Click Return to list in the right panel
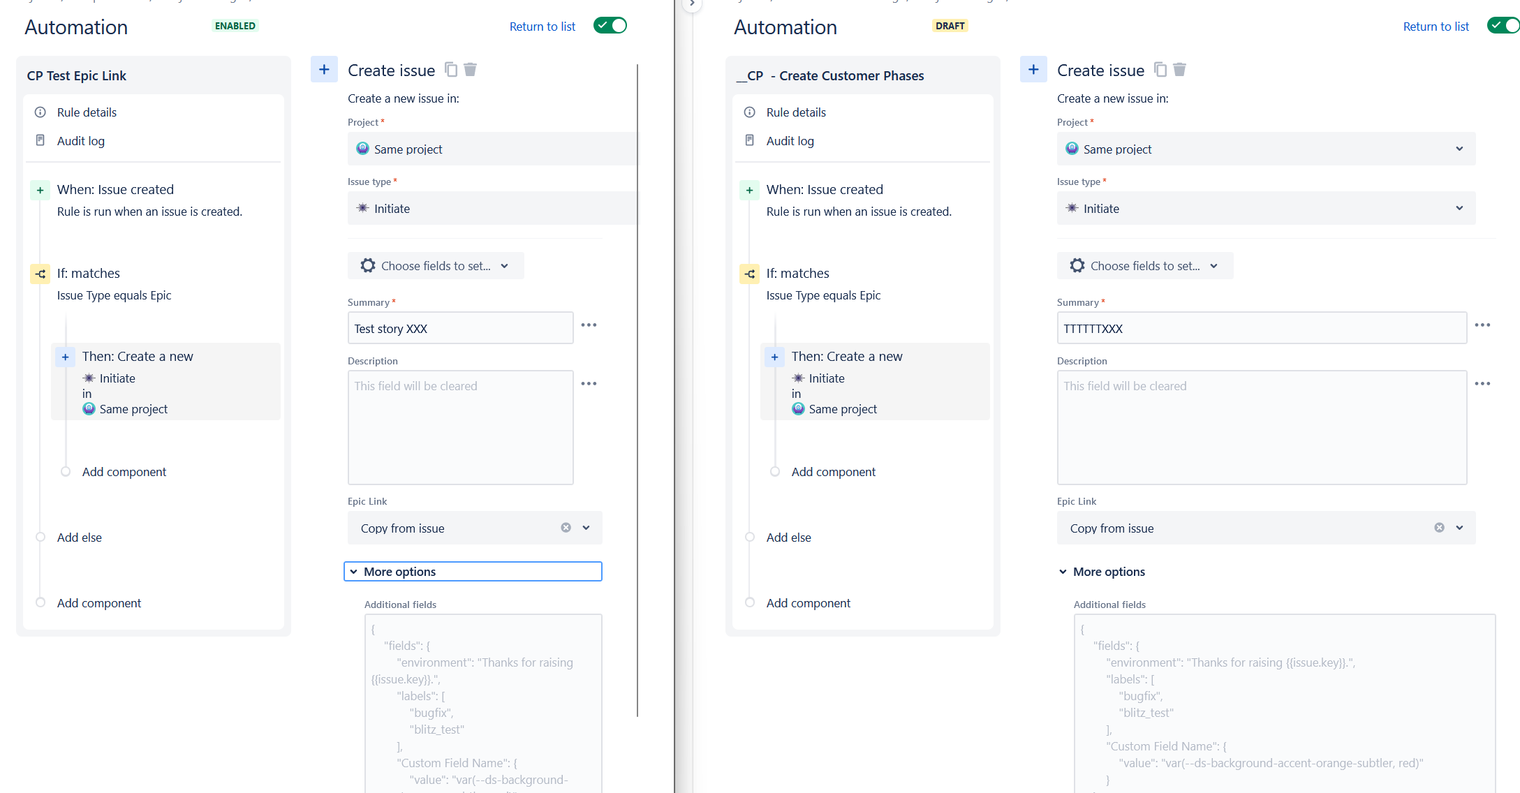The width and height of the screenshot is (1520, 793). pos(1436,26)
